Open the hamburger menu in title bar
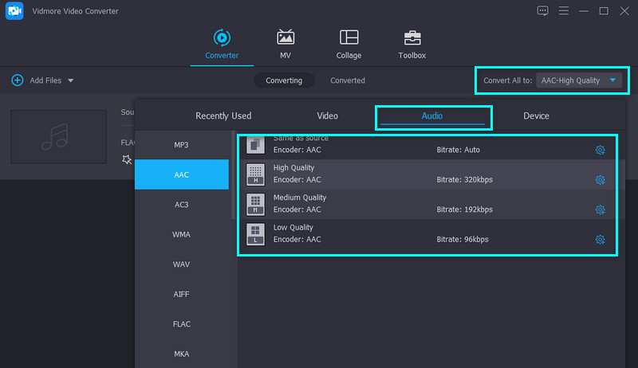This screenshot has width=638, height=368. point(563,10)
